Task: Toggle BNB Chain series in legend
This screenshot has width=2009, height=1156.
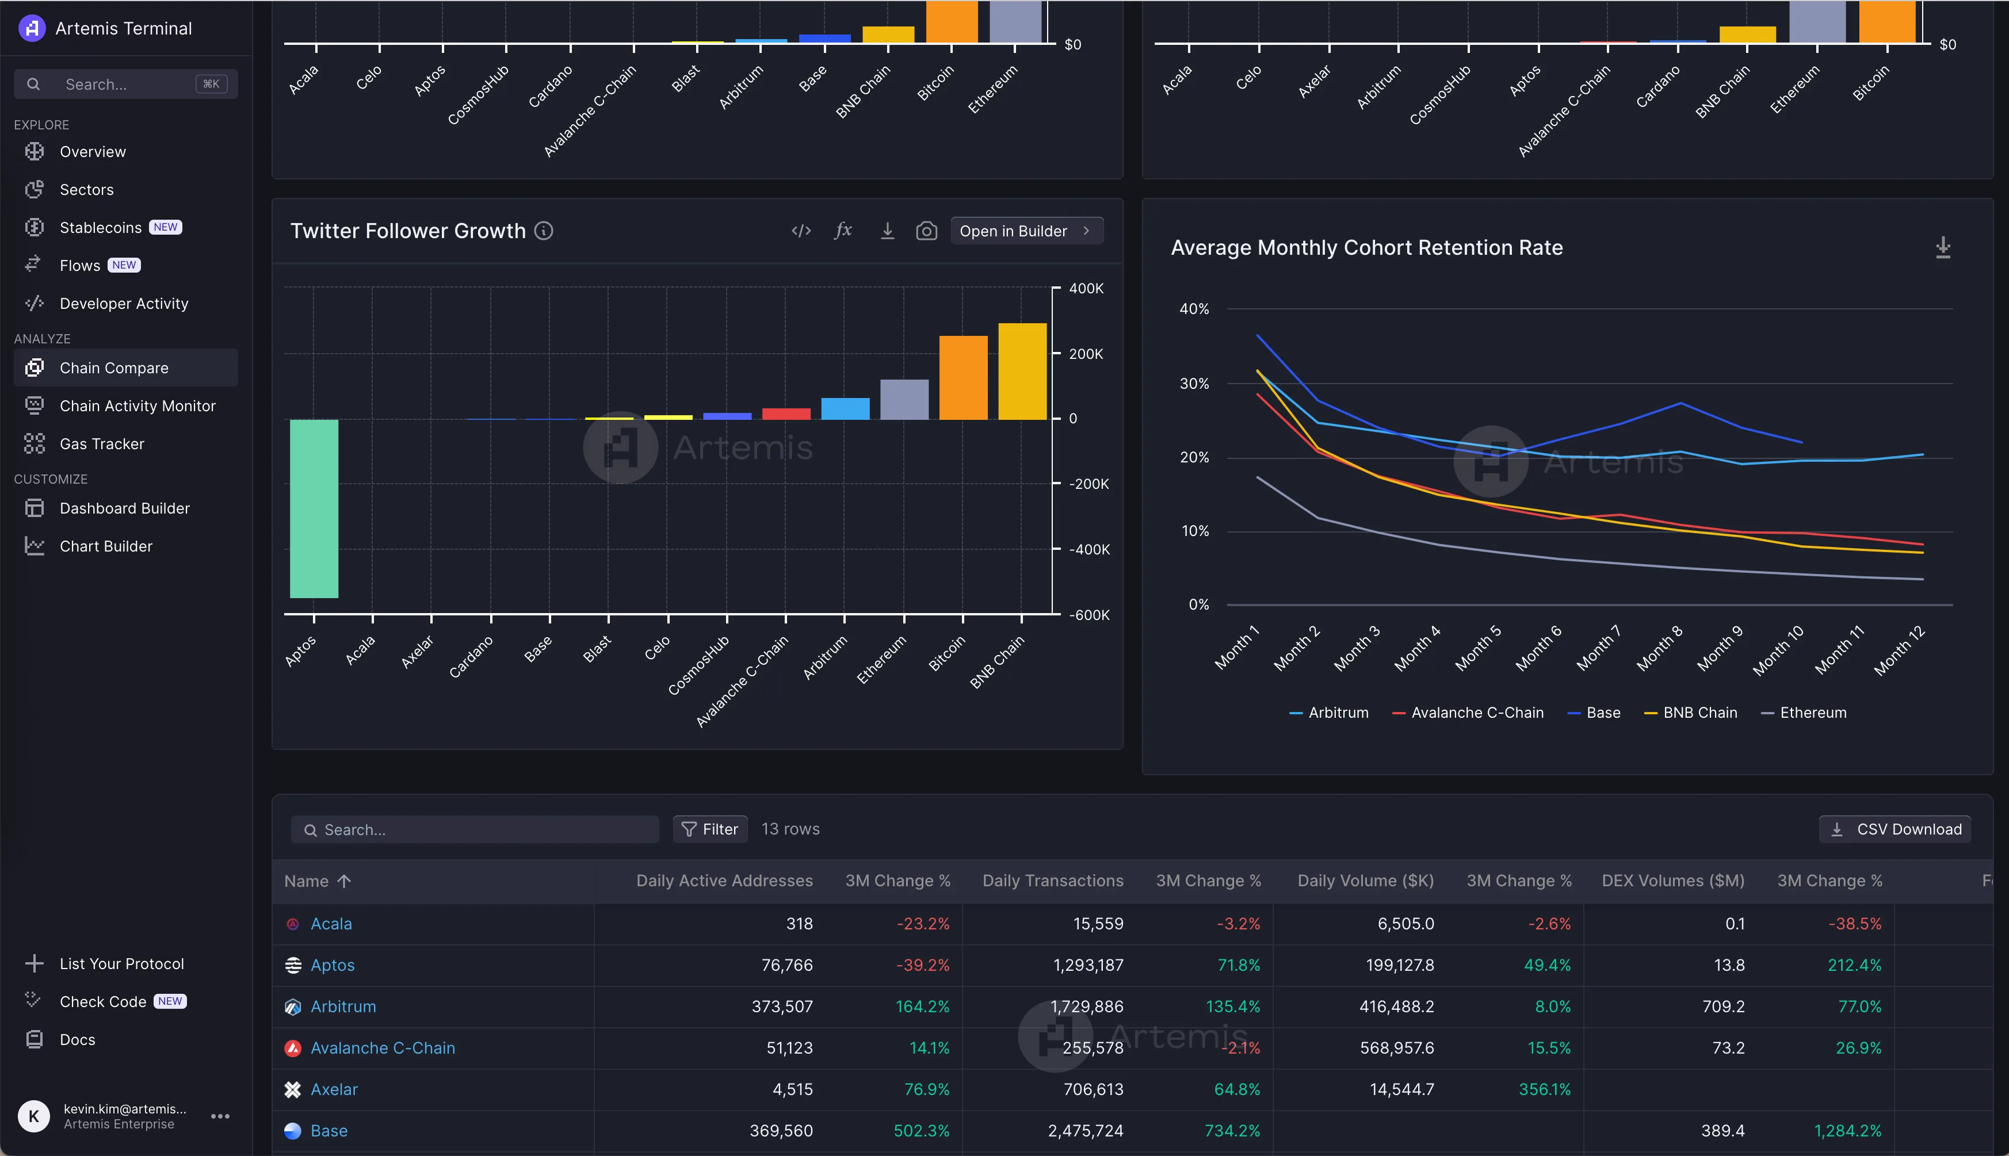Action: coord(1691,713)
